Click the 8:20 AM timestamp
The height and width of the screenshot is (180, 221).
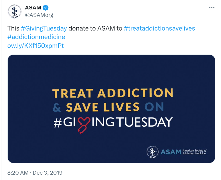[18, 173]
